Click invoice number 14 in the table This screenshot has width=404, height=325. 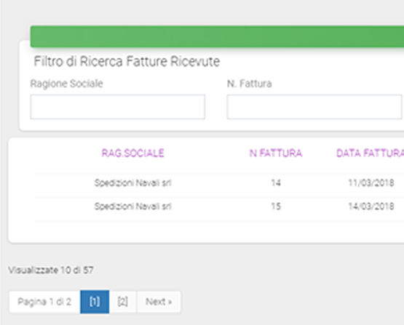click(x=276, y=183)
